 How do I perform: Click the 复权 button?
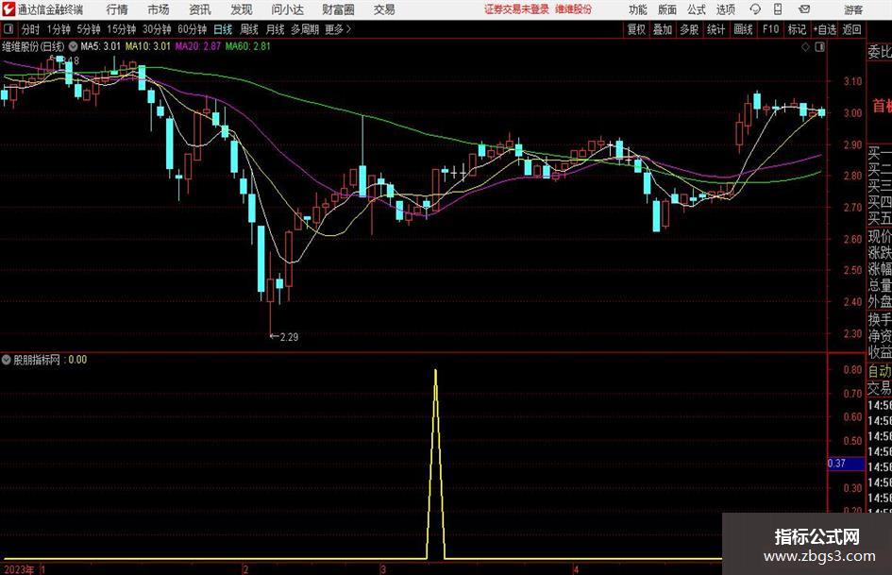pos(636,29)
